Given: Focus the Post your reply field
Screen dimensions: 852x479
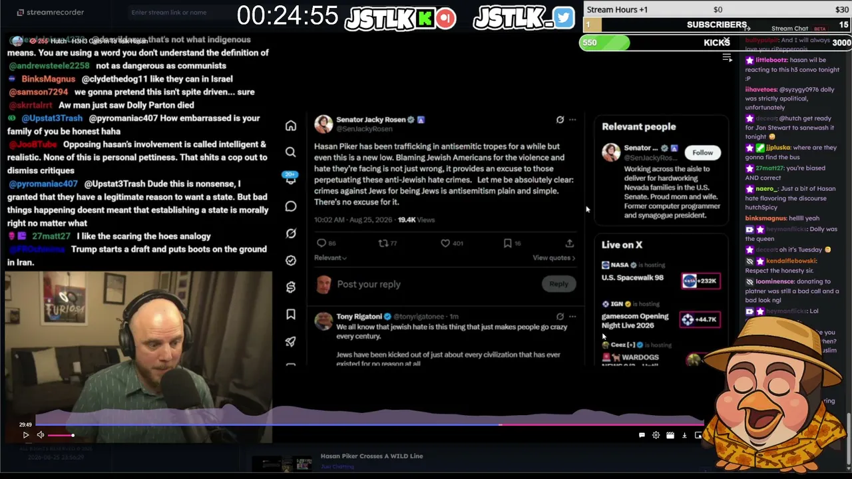Looking at the screenshot, I should [x=369, y=284].
